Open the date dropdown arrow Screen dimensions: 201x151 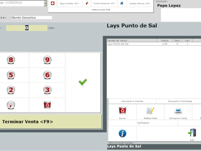click(45, 3)
